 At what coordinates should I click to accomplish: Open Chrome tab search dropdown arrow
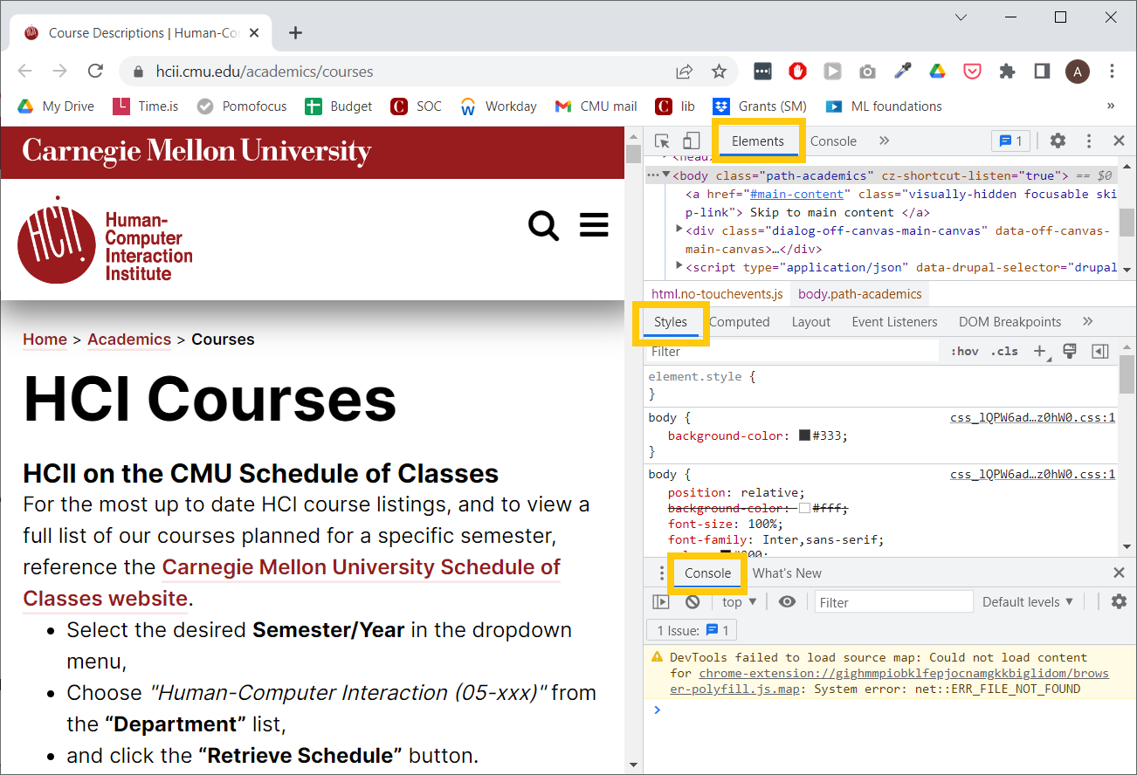(961, 17)
